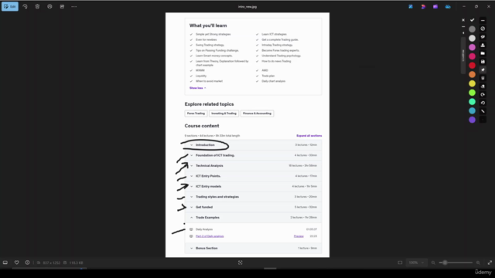Enter fullscreen using the expand arrows icon

(x=490, y=263)
